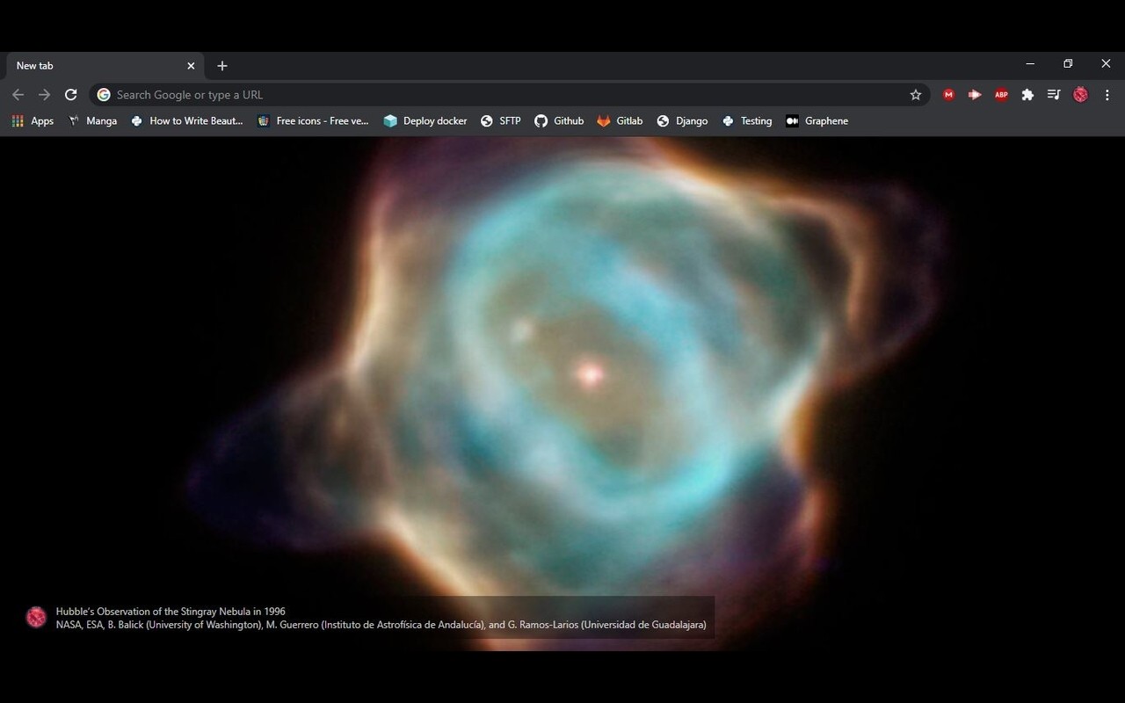
Task: Open the SFTP bookmark
Action: click(501, 121)
